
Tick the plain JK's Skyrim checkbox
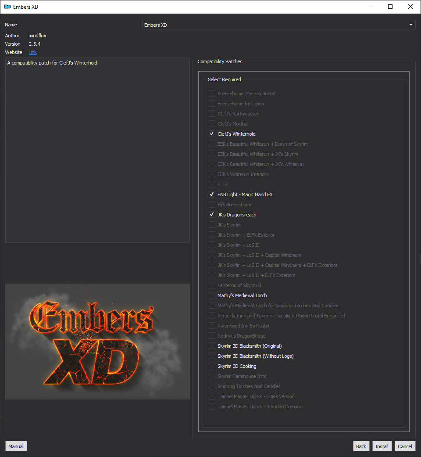pyautogui.click(x=212, y=225)
